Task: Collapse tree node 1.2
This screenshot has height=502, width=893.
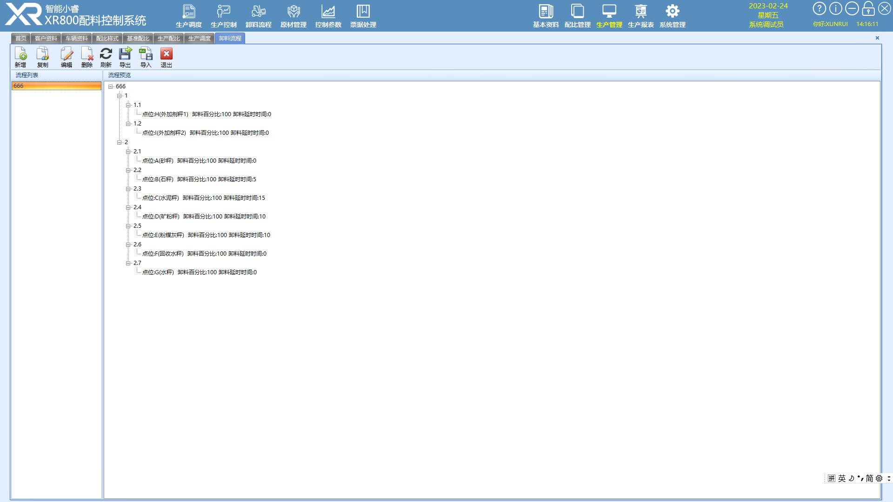Action: pyautogui.click(x=128, y=124)
